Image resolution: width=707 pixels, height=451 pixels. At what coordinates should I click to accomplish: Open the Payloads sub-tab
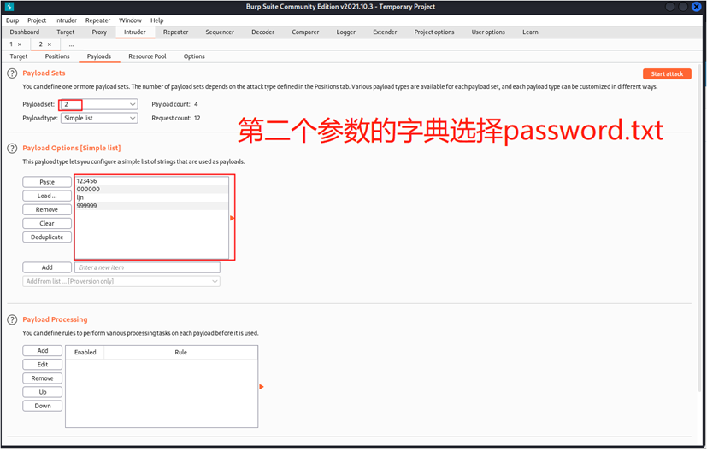(99, 56)
